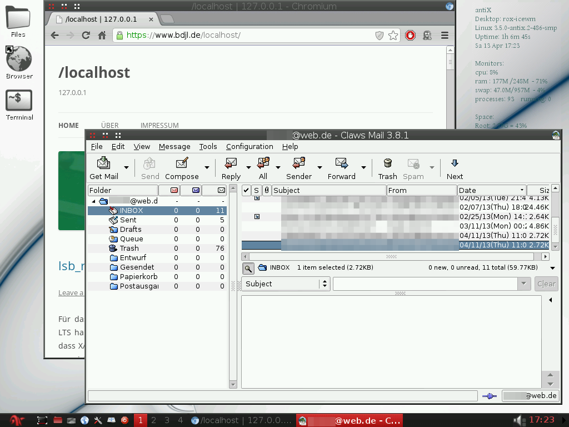Viewport: 569px width, 427px height.
Task: Click the IMPRESSUM link on webpage
Action: [159, 126]
